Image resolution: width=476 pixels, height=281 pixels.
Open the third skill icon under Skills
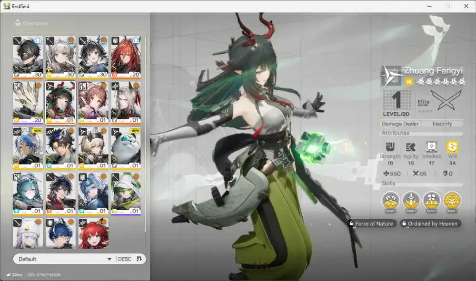click(431, 201)
